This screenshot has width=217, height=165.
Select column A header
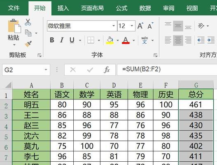coord(31,85)
